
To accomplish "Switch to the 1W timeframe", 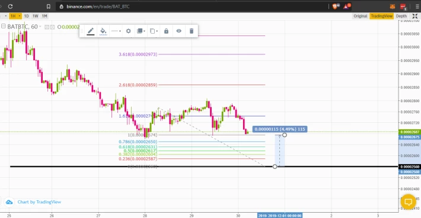I will [36, 16].
